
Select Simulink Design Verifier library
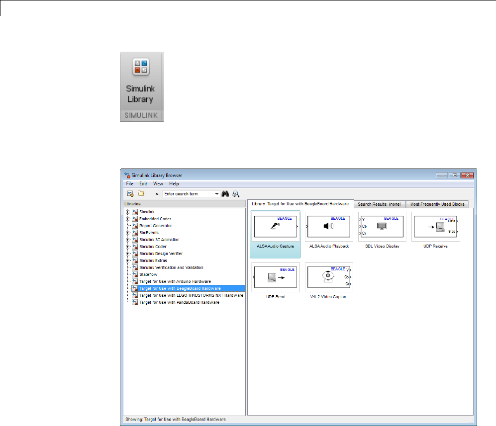(161, 254)
